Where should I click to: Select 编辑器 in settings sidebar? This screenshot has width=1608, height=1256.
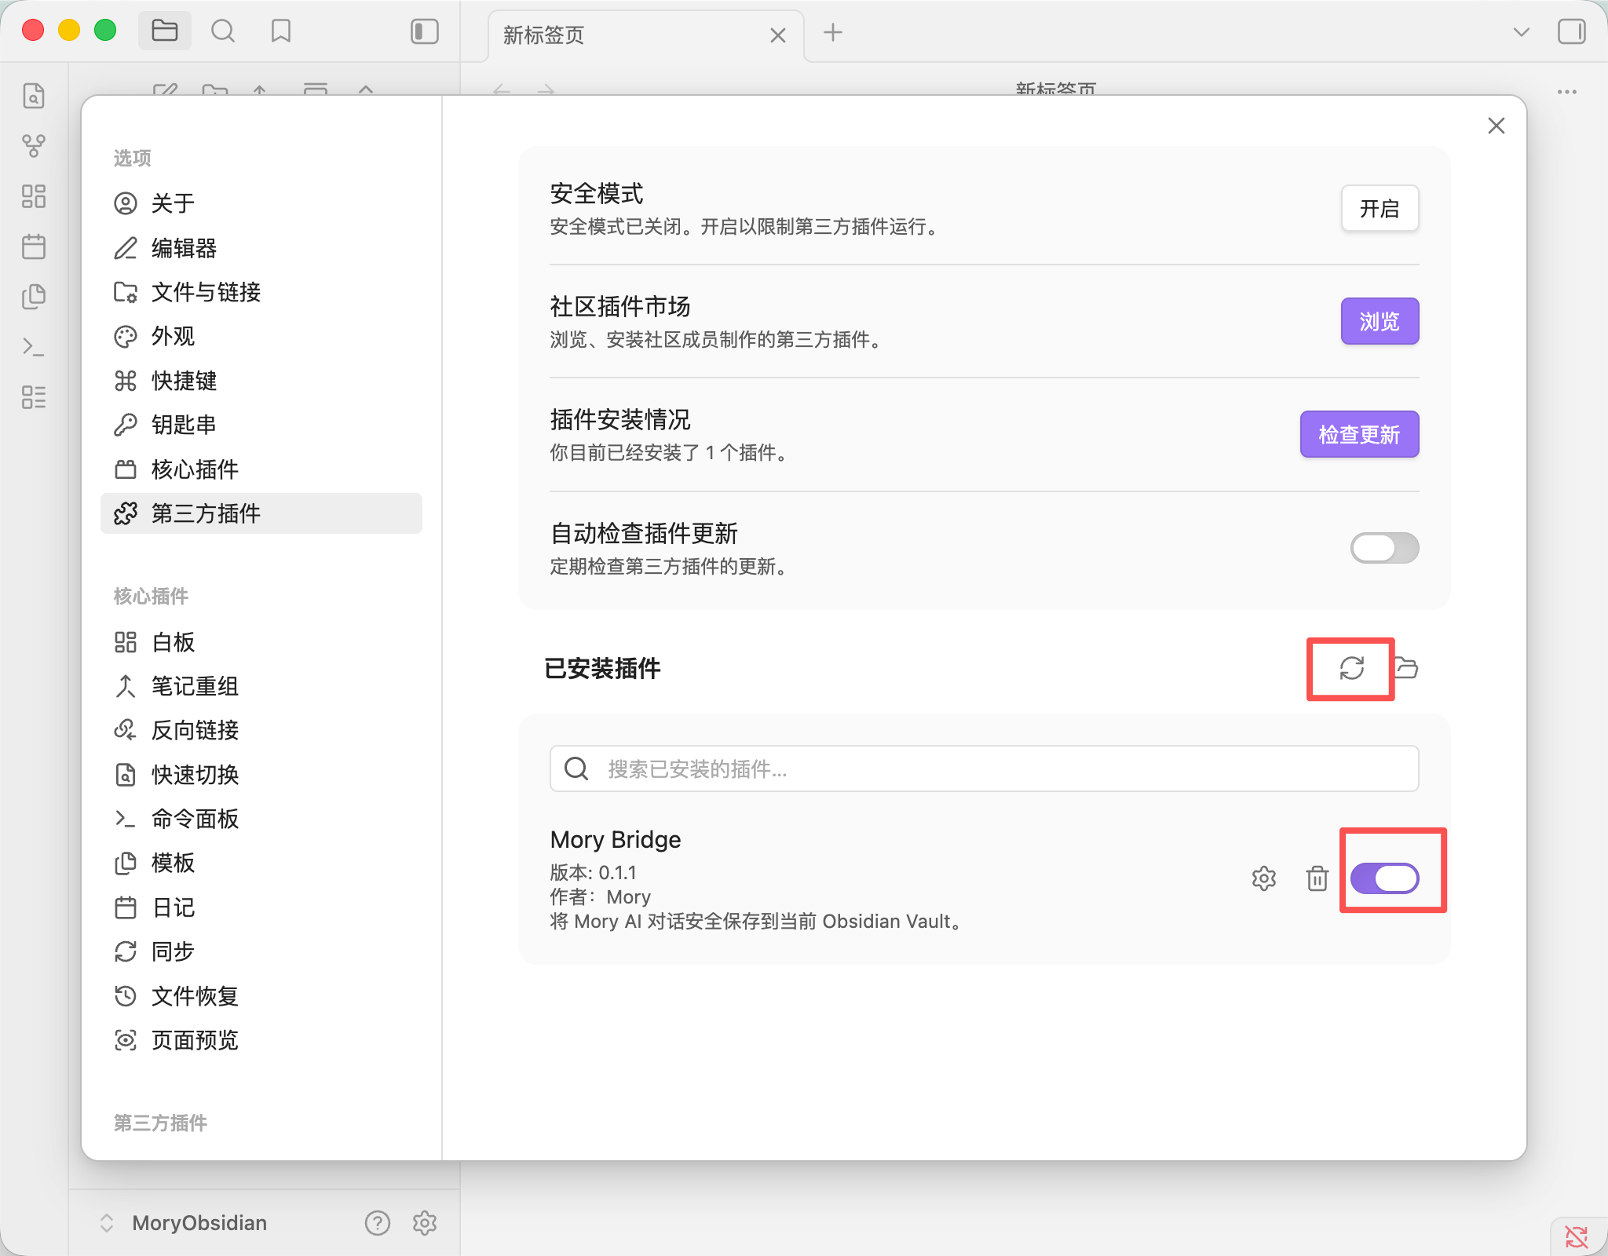(261, 248)
